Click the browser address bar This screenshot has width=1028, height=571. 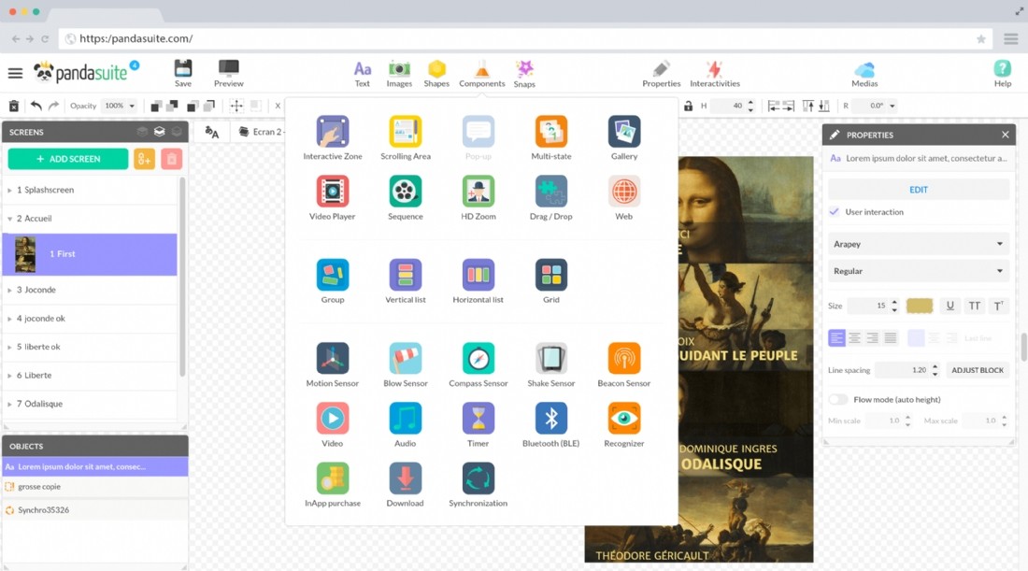coord(524,38)
